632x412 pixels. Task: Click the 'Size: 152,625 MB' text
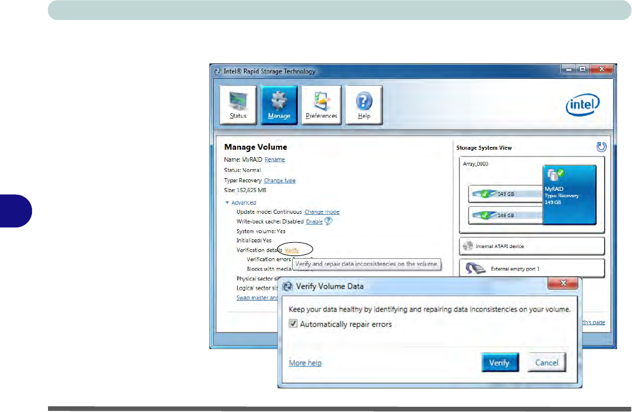pos(245,190)
